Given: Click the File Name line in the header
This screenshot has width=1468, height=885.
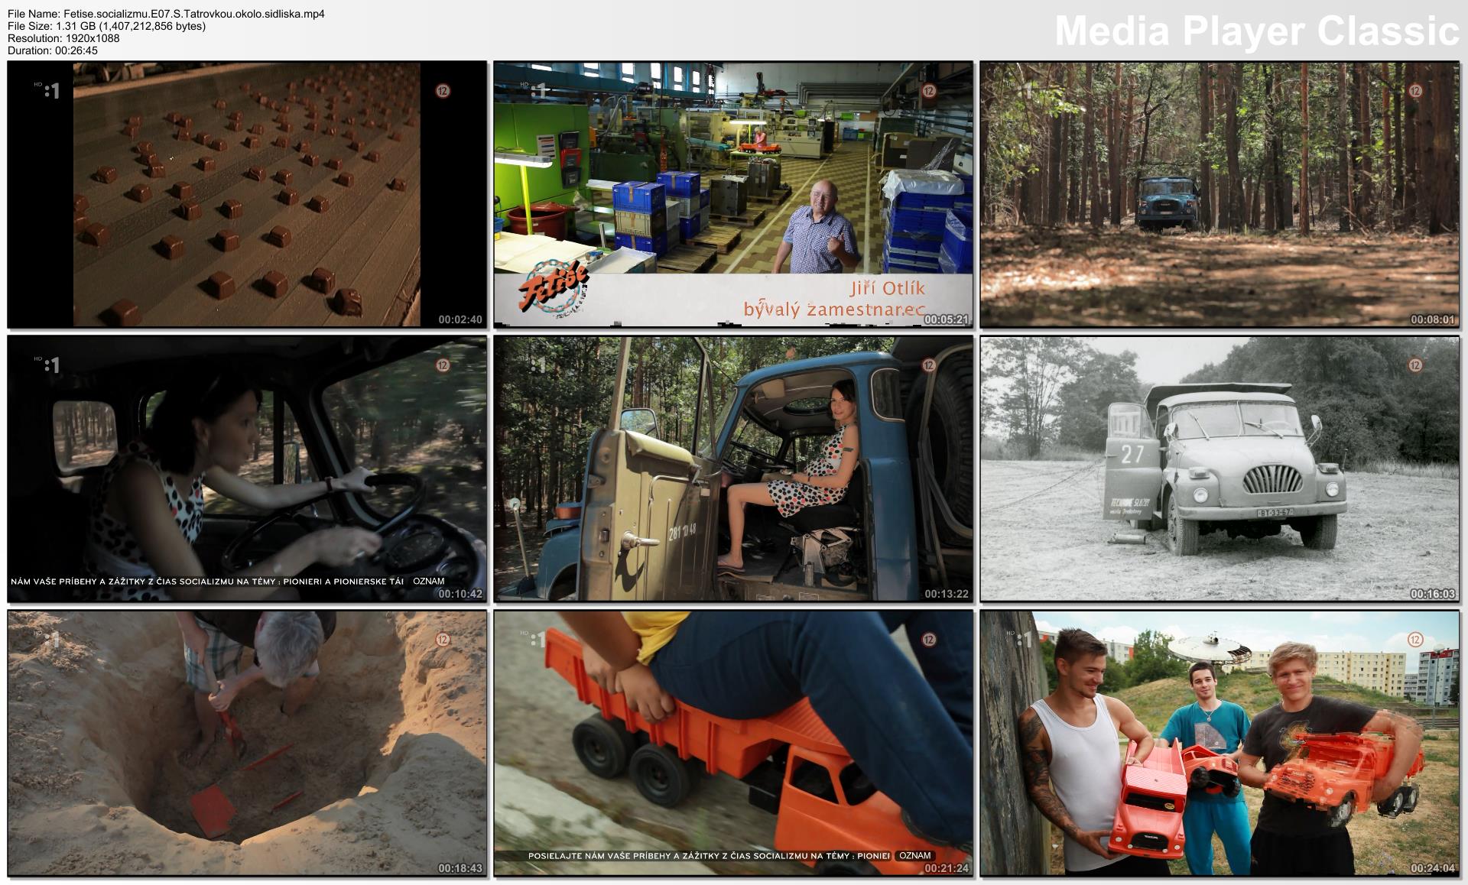Looking at the screenshot, I should tap(166, 14).
